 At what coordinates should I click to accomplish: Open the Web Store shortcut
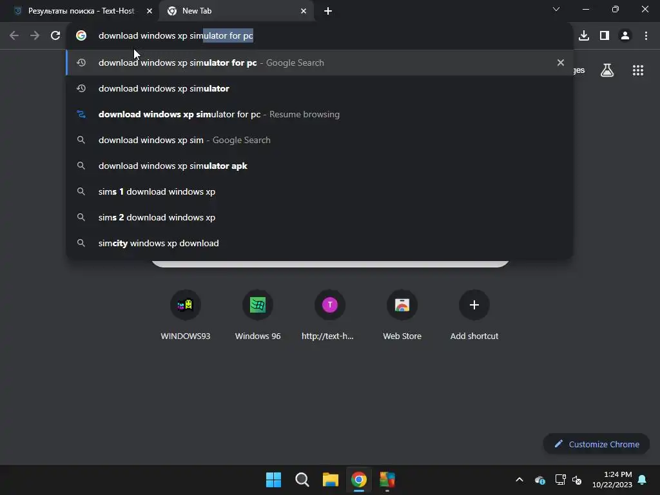click(x=402, y=315)
